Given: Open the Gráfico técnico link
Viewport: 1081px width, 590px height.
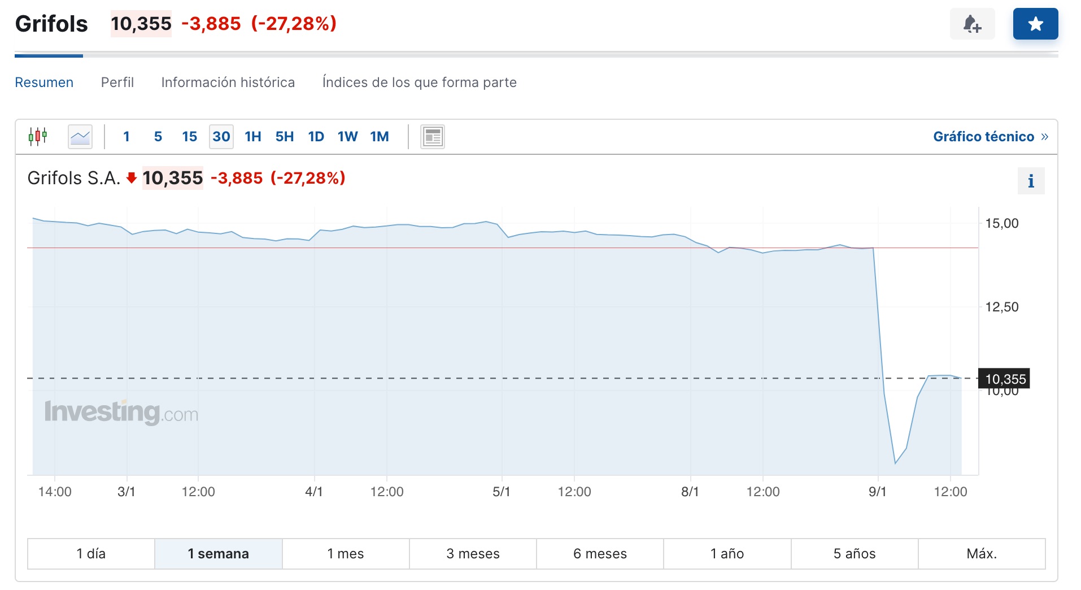Looking at the screenshot, I should coord(990,137).
